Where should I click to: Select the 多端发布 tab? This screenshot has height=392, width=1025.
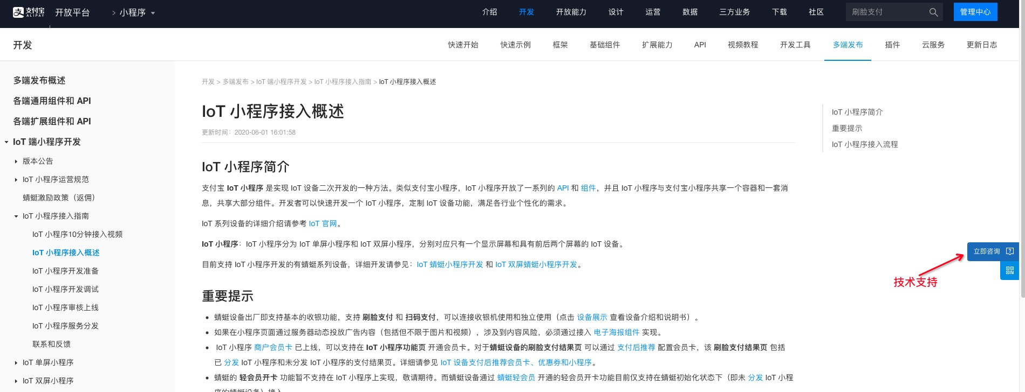point(848,45)
